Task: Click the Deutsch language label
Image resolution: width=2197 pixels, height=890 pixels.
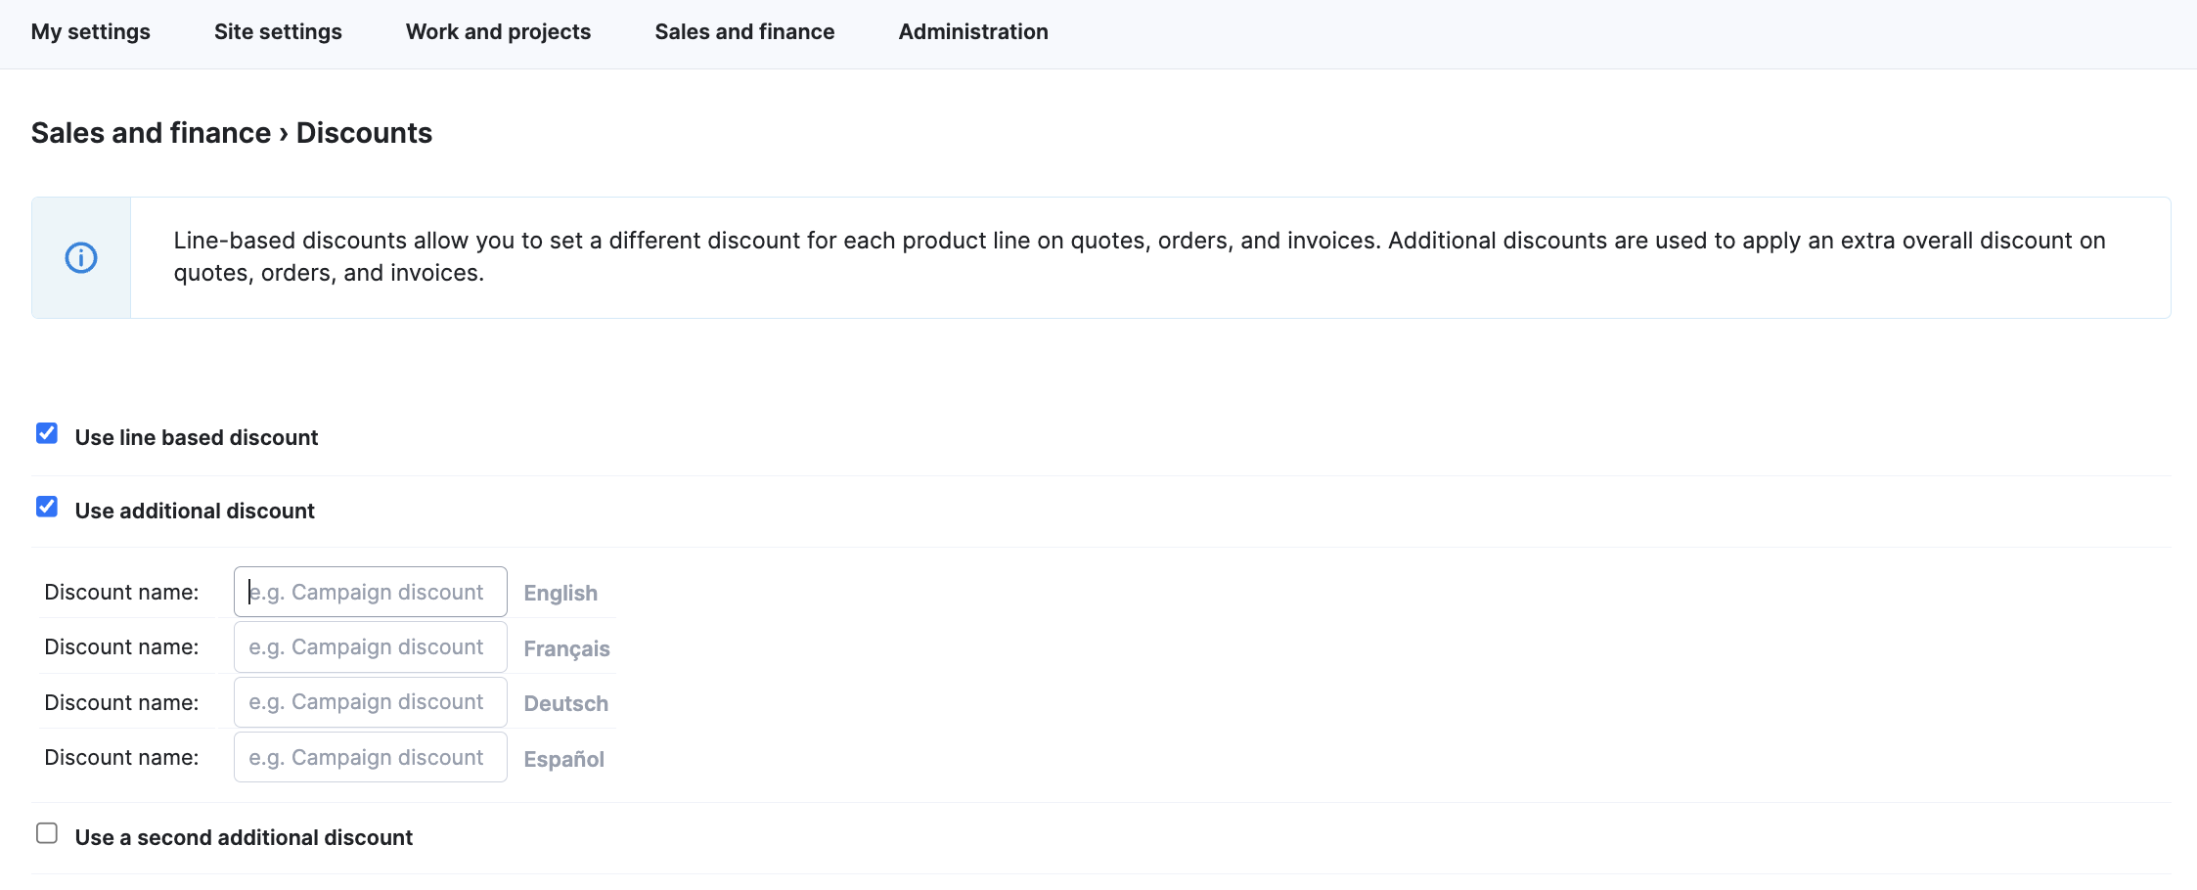Action: pos(565,704)
